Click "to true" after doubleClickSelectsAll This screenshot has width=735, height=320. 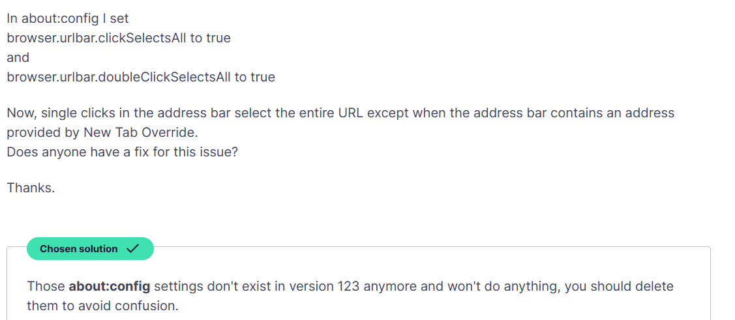(254, 77)
